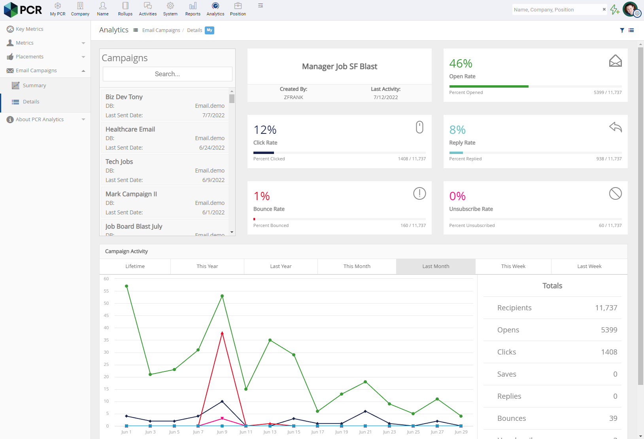Go to Email Campaigns breadcrumb
The width and height of the screenshot is (644, 439).
tap(161, 30)
